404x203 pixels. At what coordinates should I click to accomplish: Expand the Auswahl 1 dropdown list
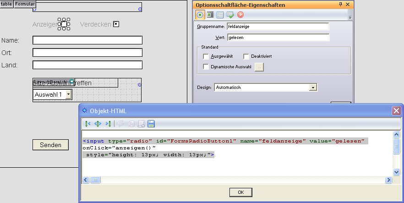pos(68,94)
